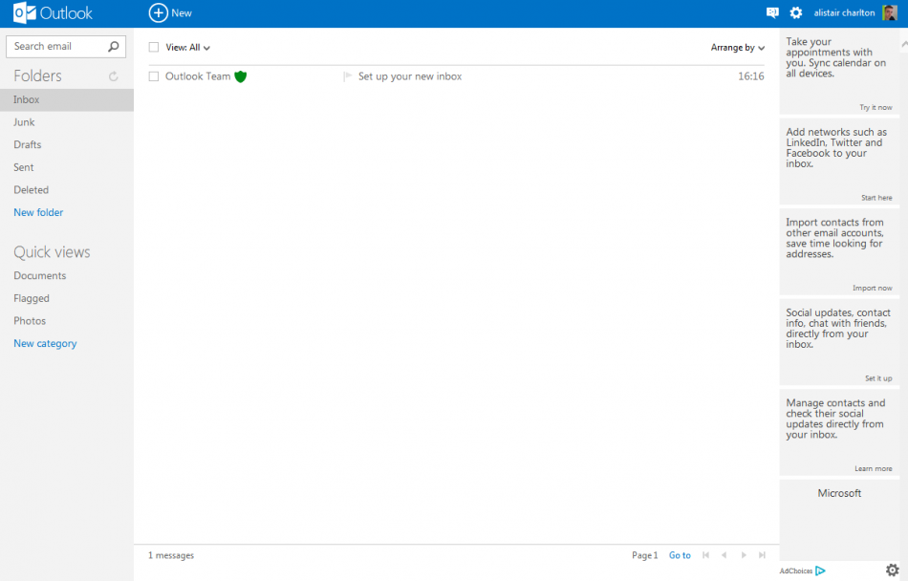Click the AdChoices triangle icon
The image size is (908, 581).
(x=820, y=570)
